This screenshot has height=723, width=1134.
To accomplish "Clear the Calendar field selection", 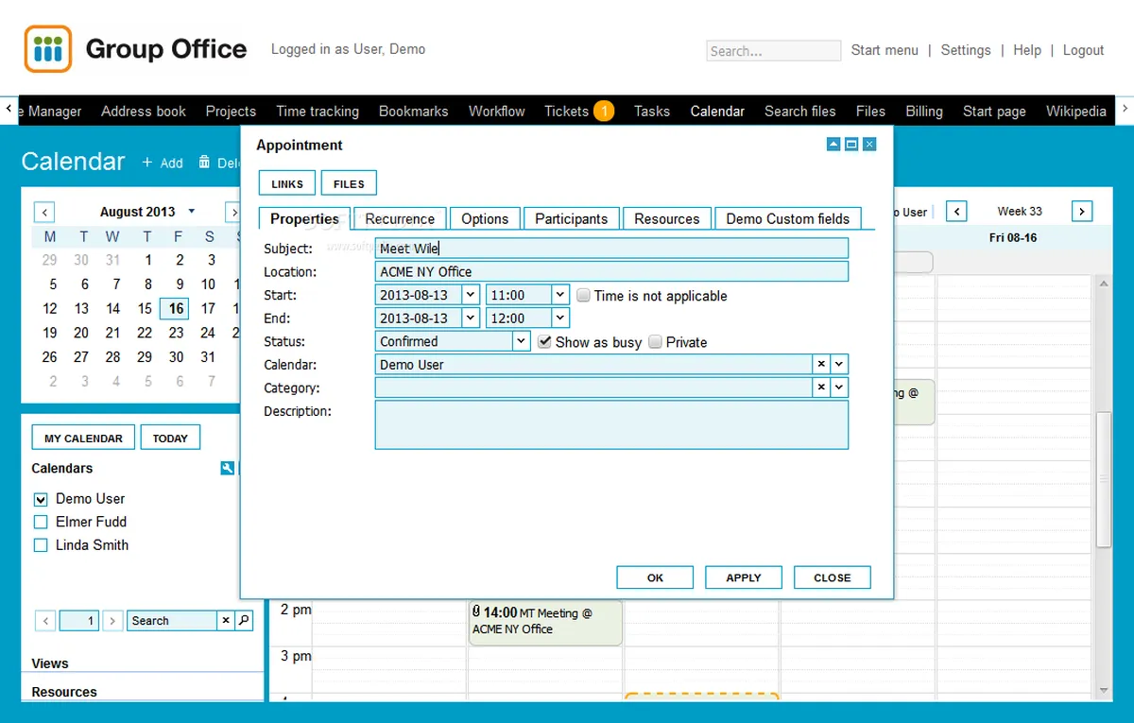I will 821,364.
